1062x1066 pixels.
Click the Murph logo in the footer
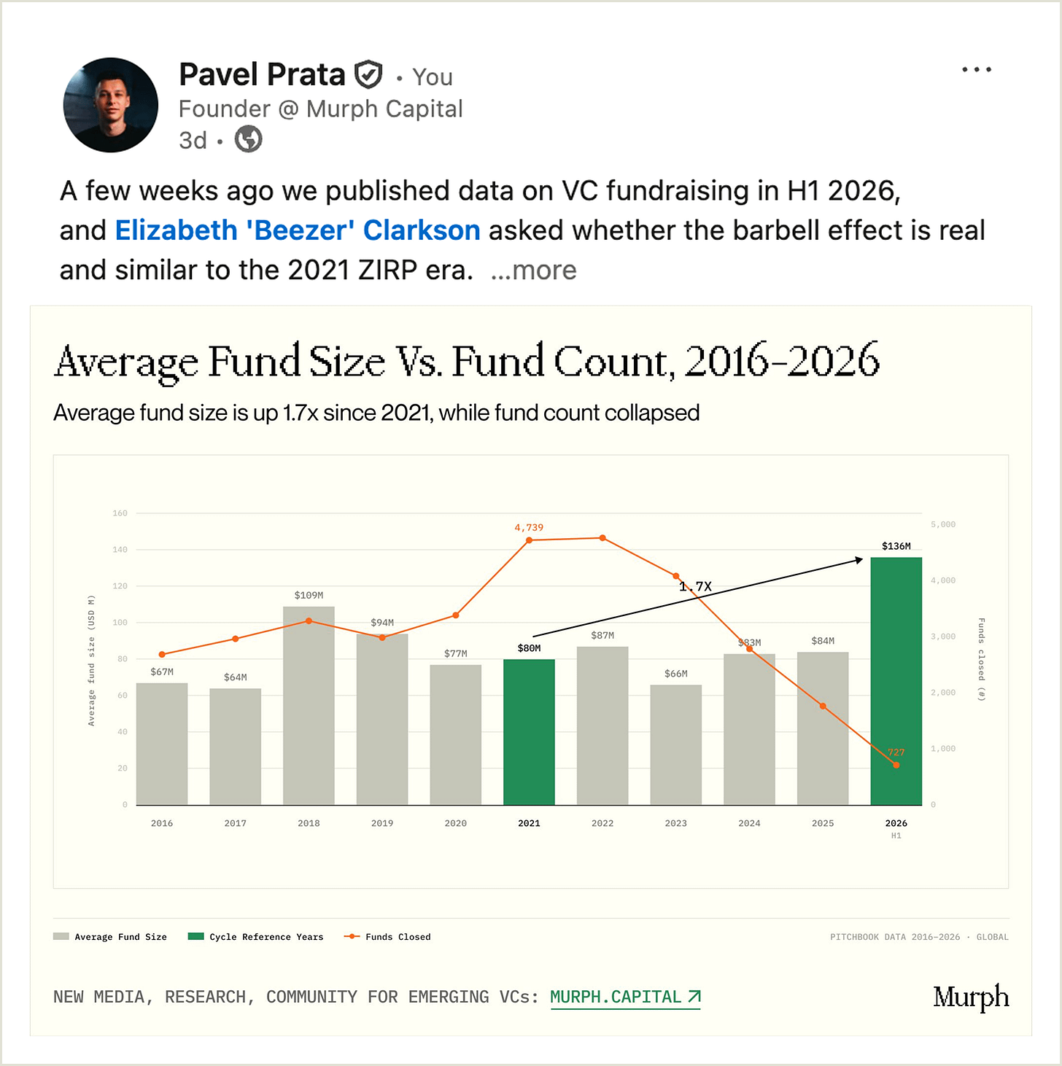tap(971, 997)
